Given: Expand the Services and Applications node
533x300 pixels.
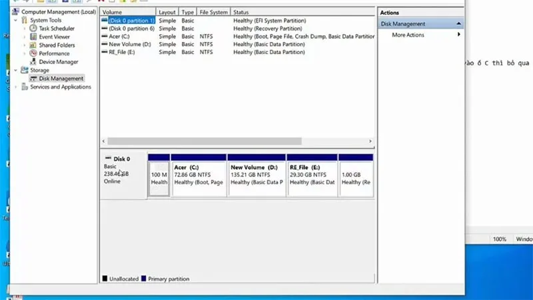Looking at the screenshot, I should [15, 87].
